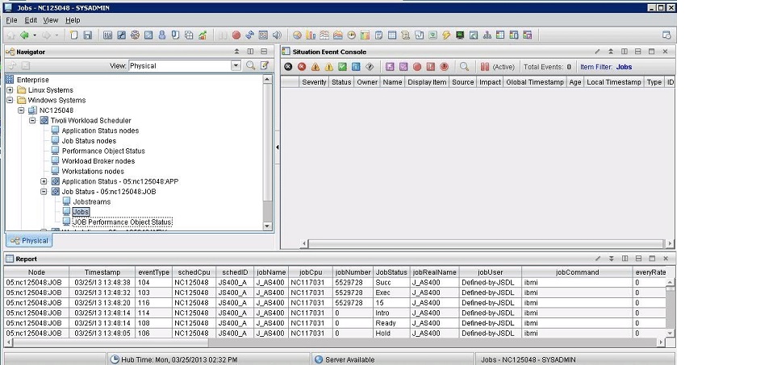Click the Refresh arrows icon in main toolbar
777x365 pixels.
250,35
